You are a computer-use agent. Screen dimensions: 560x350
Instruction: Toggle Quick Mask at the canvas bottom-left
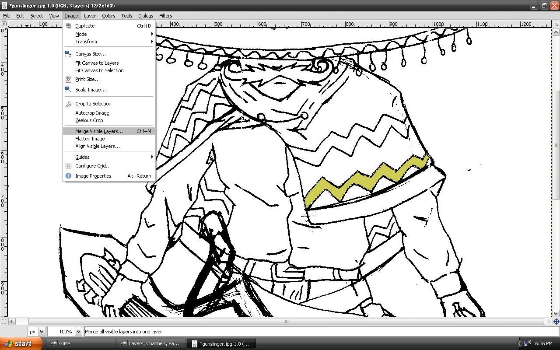[x=5, y=322]
